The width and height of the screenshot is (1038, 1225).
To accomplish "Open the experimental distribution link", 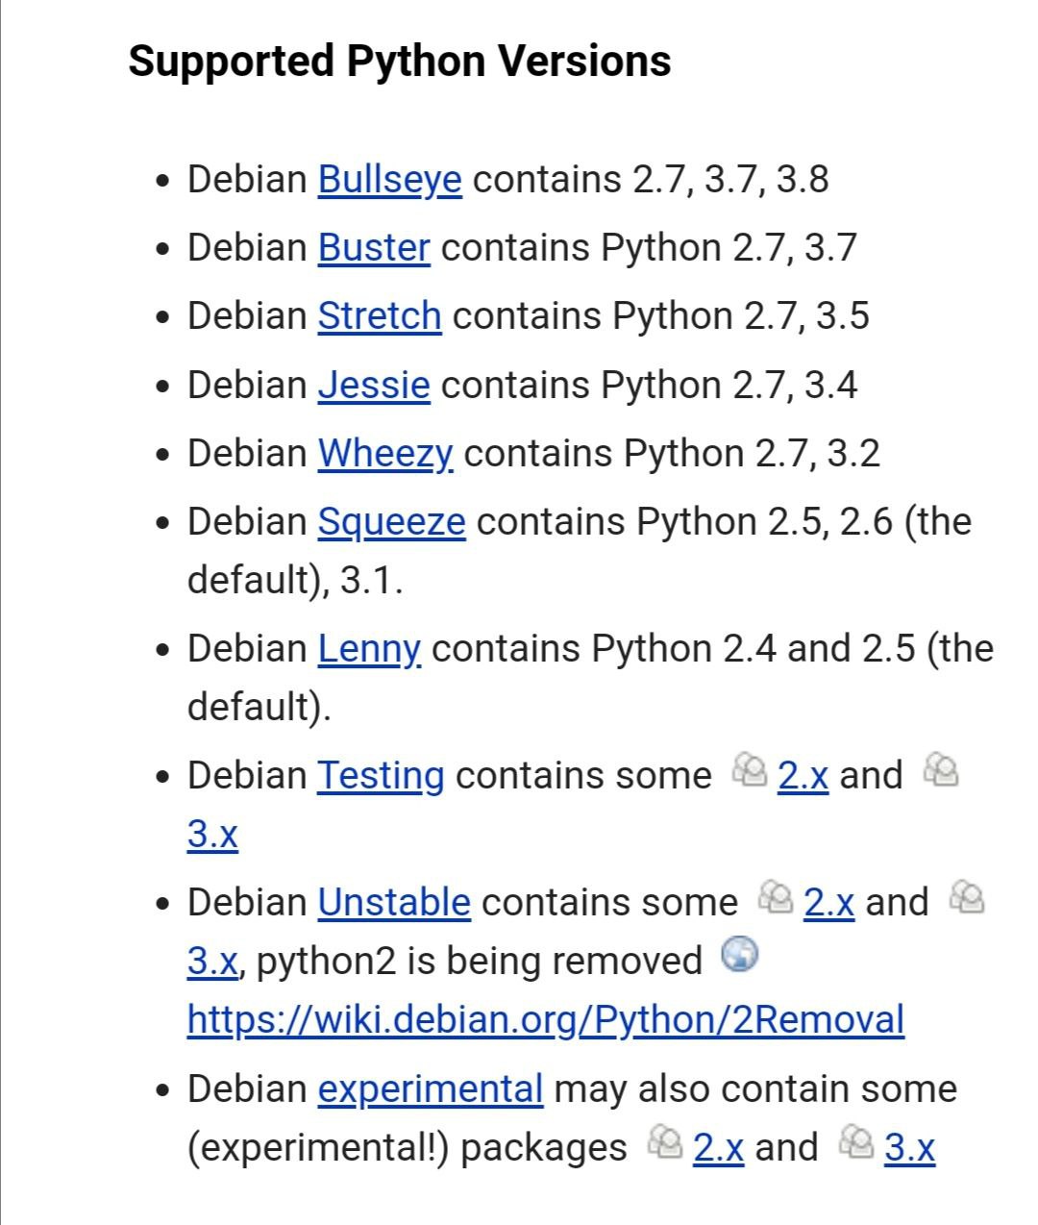I will pos(431,1089).
